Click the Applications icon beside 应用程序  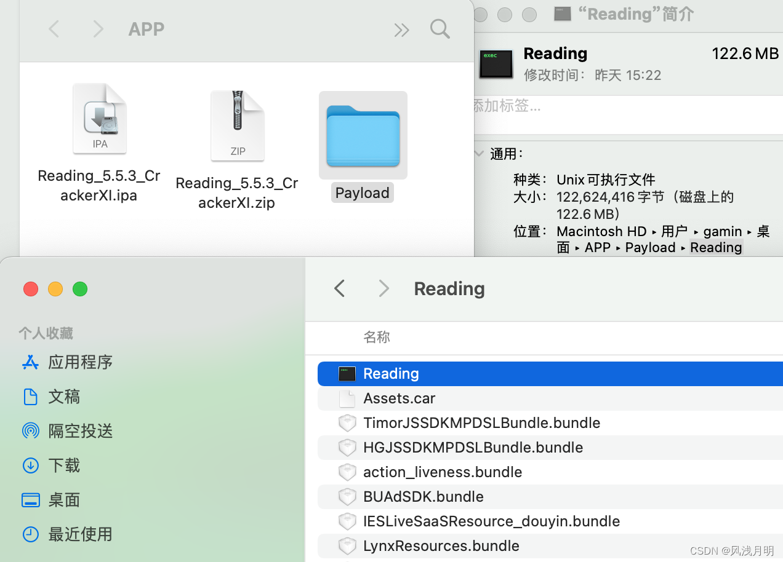coord(31,362)
